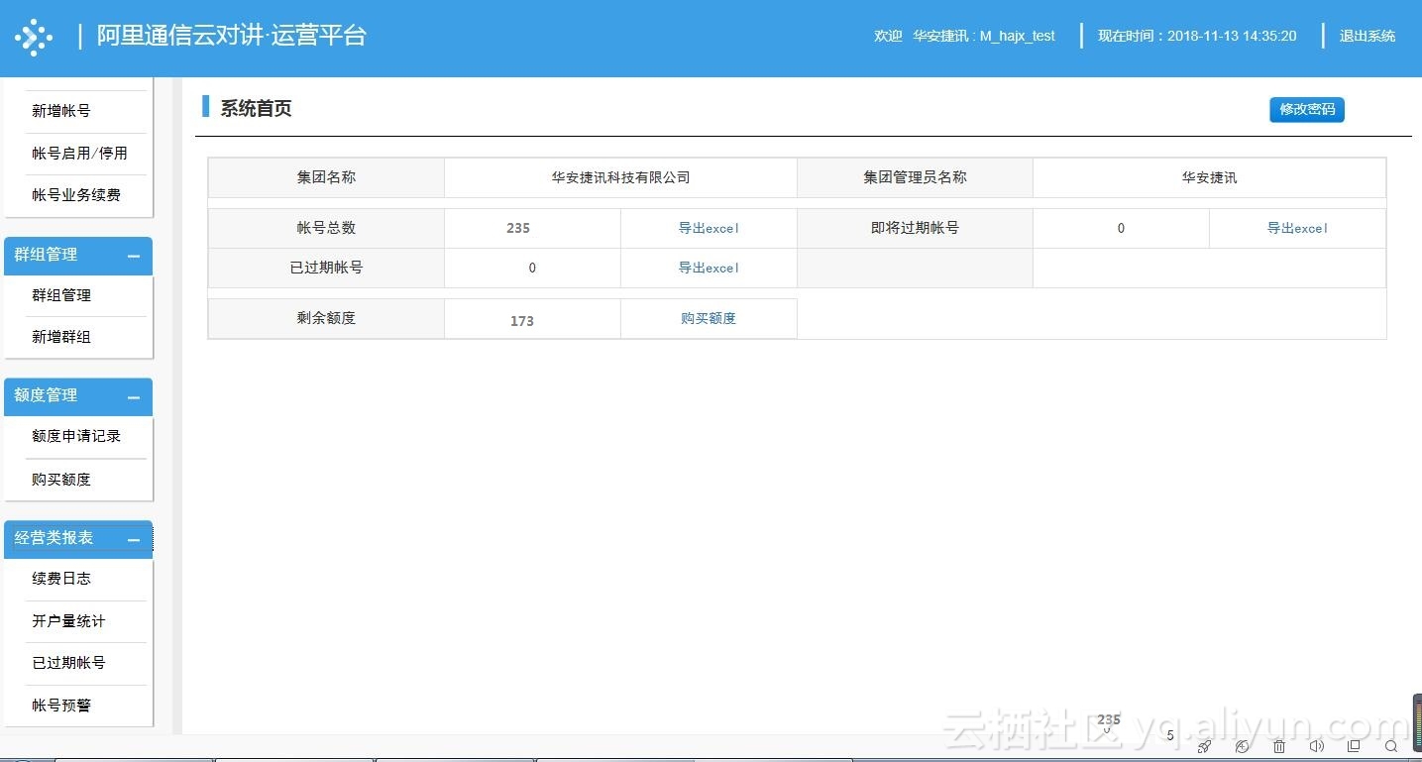This screenshot has height=762, width=1422.
Task: Click the 修改密码 button
Action: coord(1307,110)
